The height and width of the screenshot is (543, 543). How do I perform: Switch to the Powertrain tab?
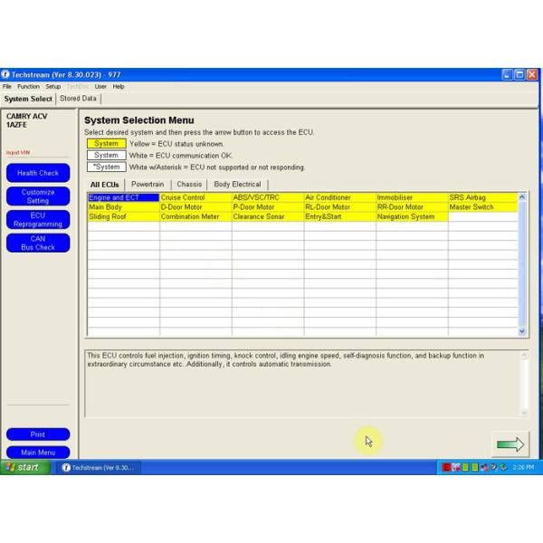click(x=148, y=185)
